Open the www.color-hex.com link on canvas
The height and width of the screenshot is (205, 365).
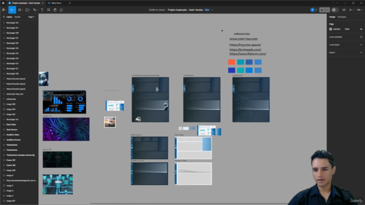244,39
